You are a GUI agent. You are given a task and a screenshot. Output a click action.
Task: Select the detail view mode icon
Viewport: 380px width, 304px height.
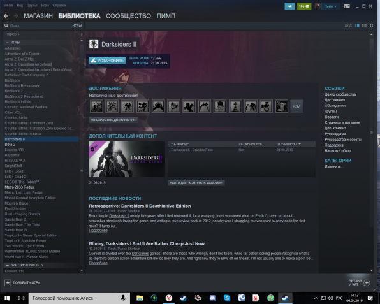click(x=357, y=25)
